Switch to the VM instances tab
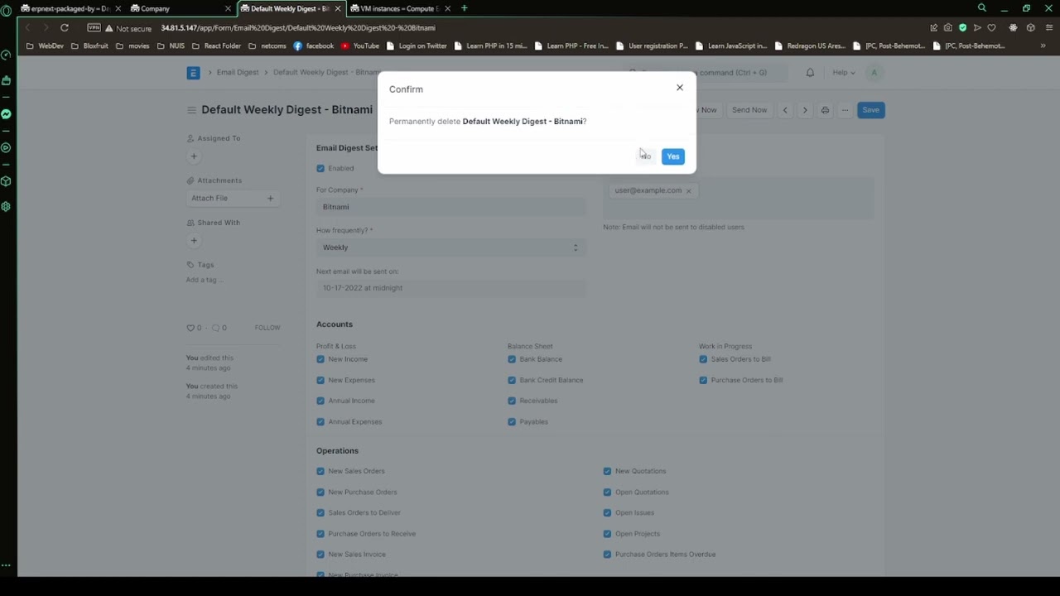Viewport: 1060px width, 596px height. (397, 8)
